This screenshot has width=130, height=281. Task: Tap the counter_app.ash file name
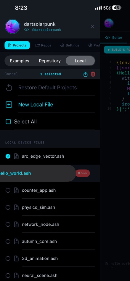point(39,190)
